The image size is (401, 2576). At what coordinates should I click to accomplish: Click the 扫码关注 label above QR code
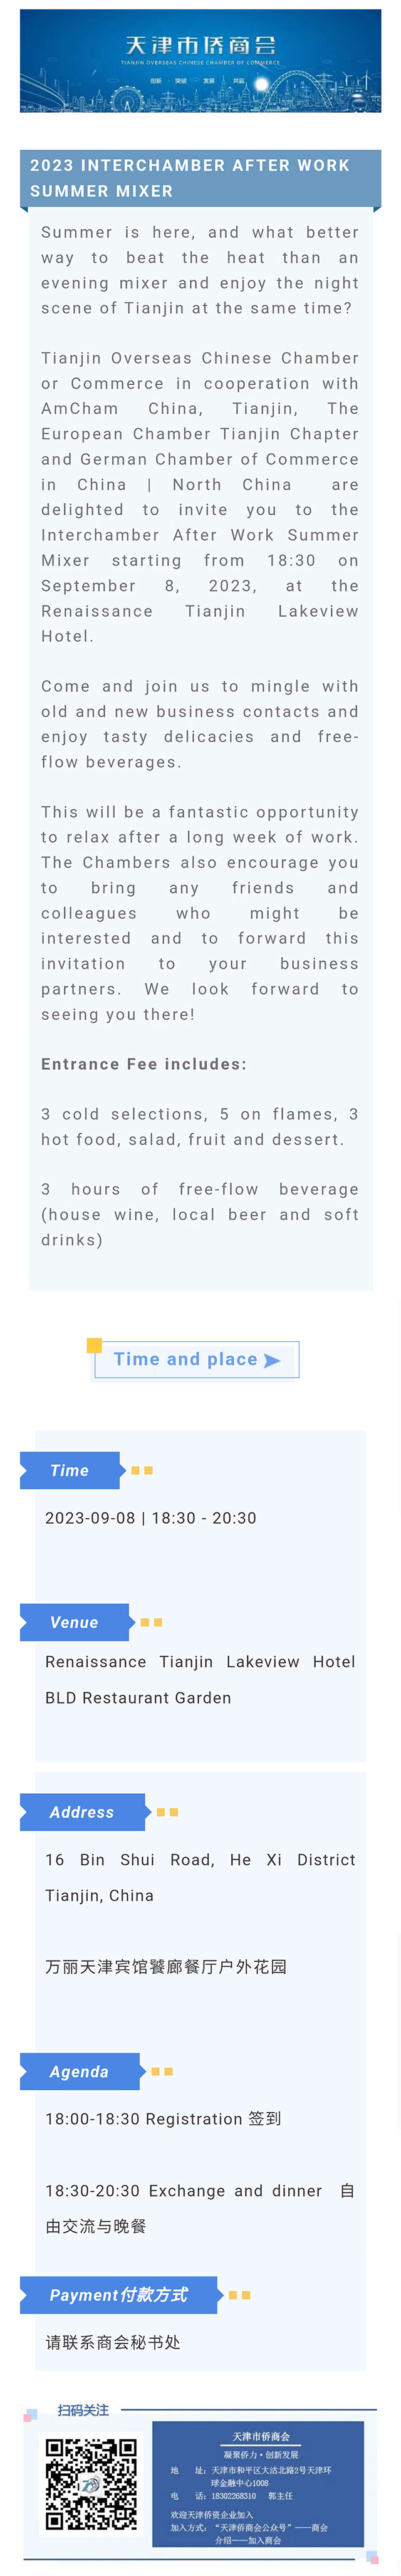pyautogui.click(x=83, y=2410)
